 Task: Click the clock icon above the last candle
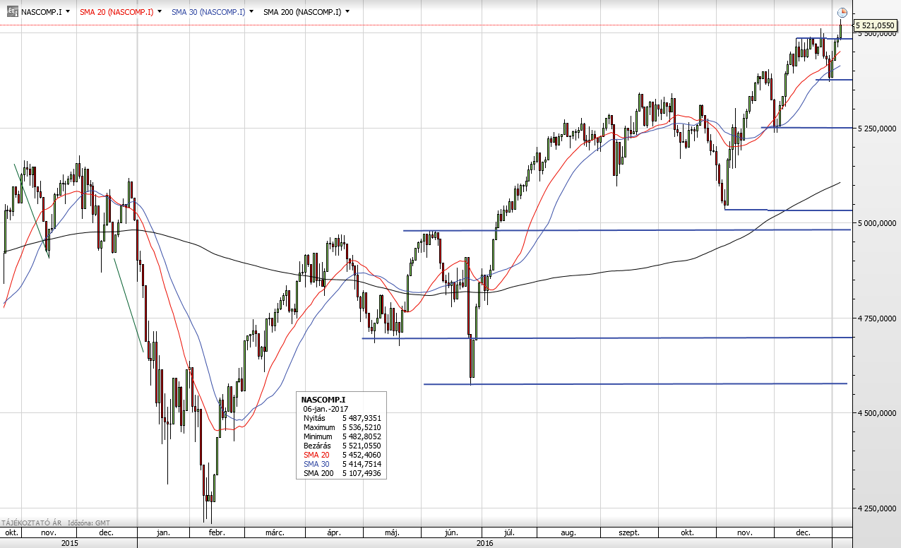pos(842,12)
